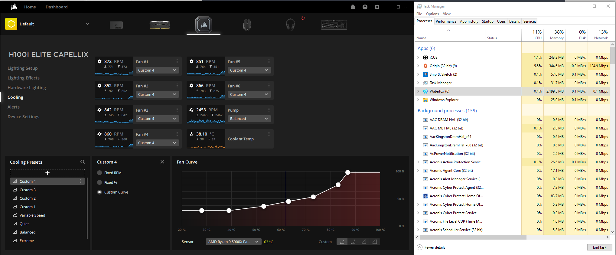Open Fan #4 options menu dots
Viewport: 616px width, 255px height.
[x=177, y=134]
